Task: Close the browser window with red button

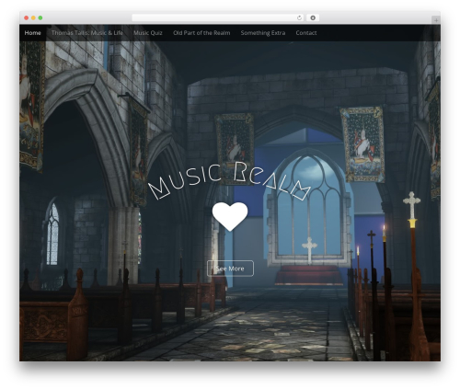Action: pos(27,17)
